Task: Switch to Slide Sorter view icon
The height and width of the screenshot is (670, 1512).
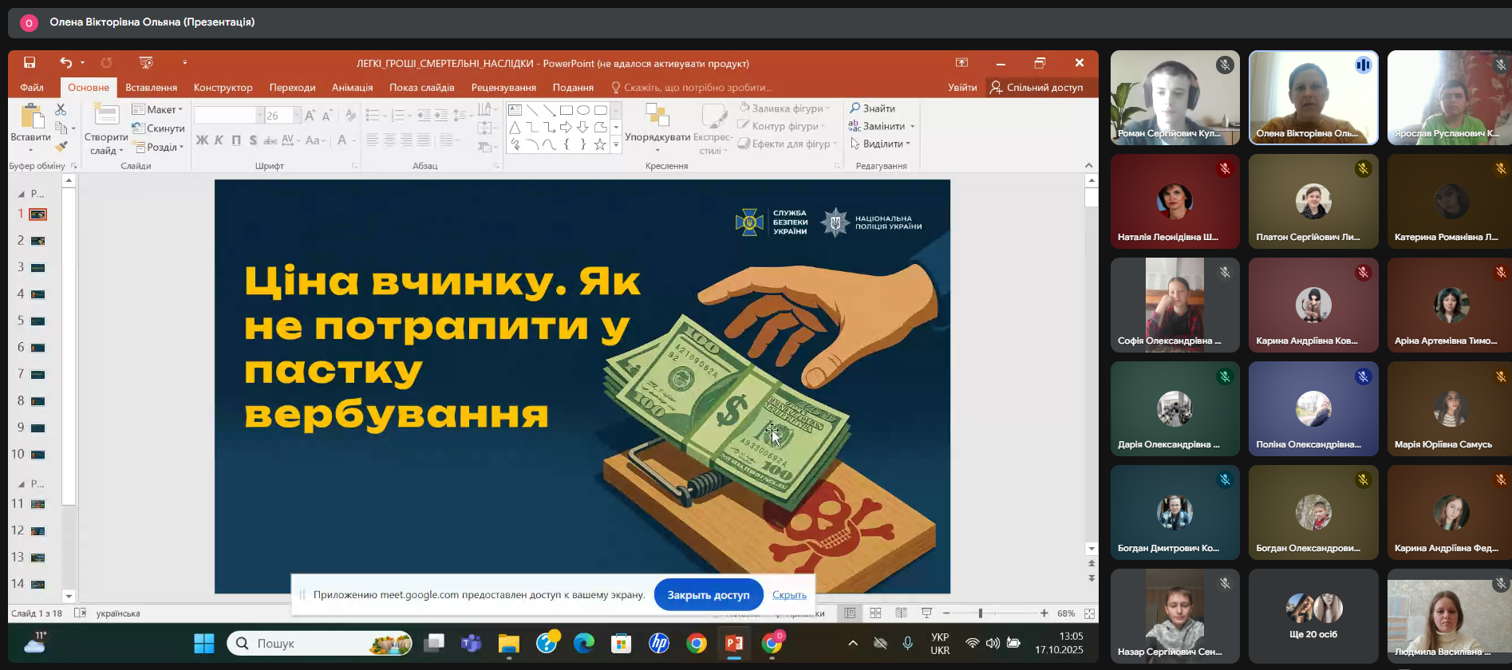Action: [875, 613]
